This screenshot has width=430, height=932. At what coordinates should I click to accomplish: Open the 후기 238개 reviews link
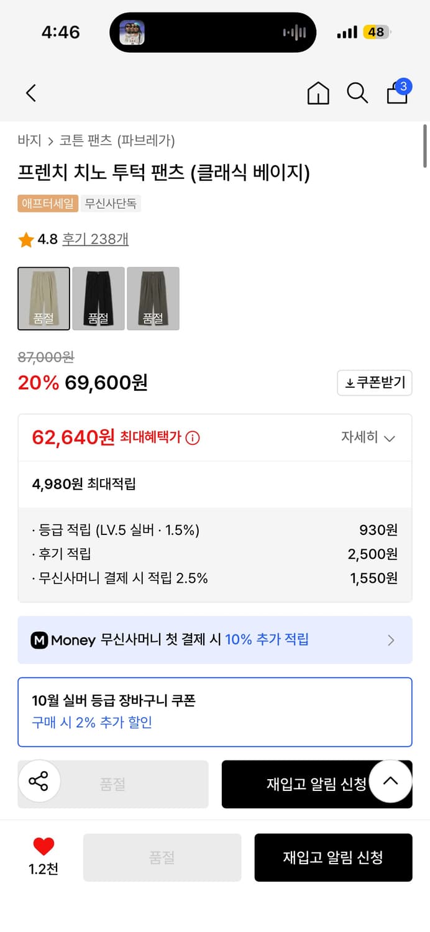(95, 239)
